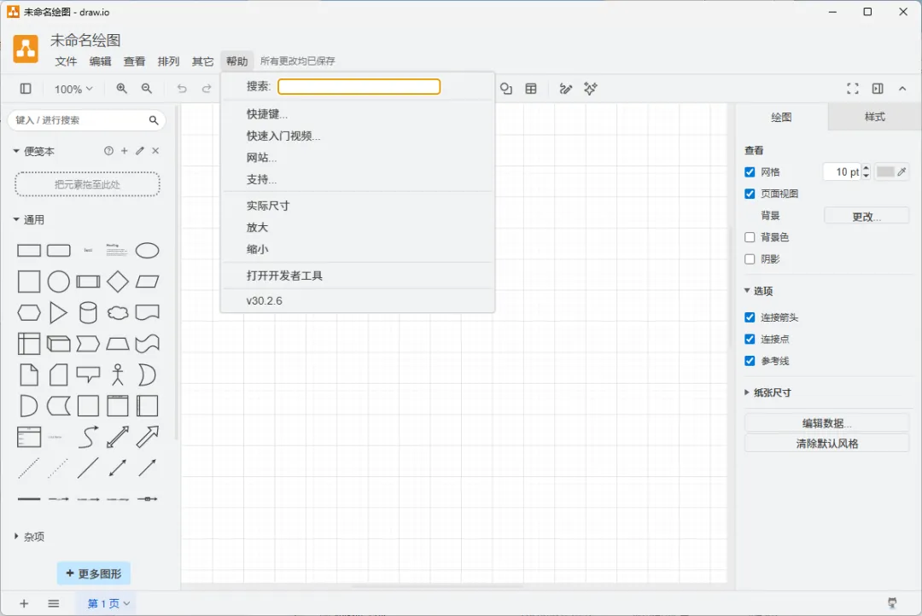The width and height of the screenshot is (922, 616).
Task: Collapse the 便笺本 section
Action: point(34,152)
